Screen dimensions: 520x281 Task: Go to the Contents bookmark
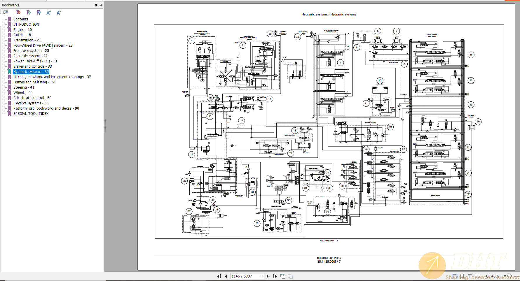click(20, 19)
